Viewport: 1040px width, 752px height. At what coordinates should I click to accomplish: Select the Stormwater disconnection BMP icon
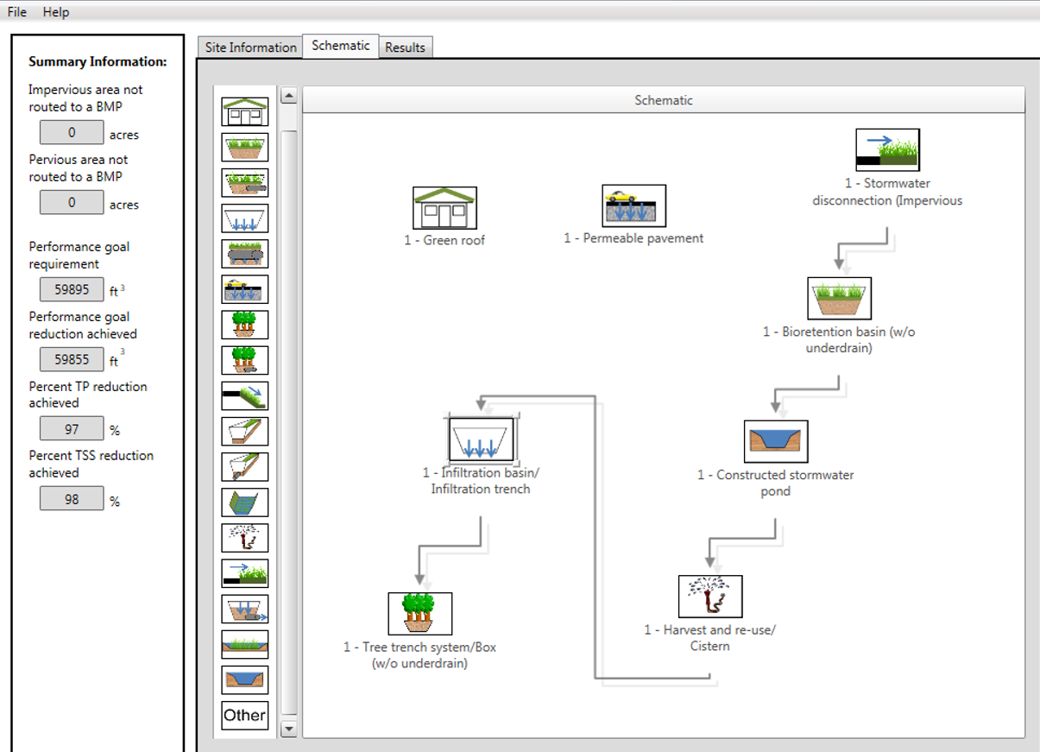pos(245,572)
